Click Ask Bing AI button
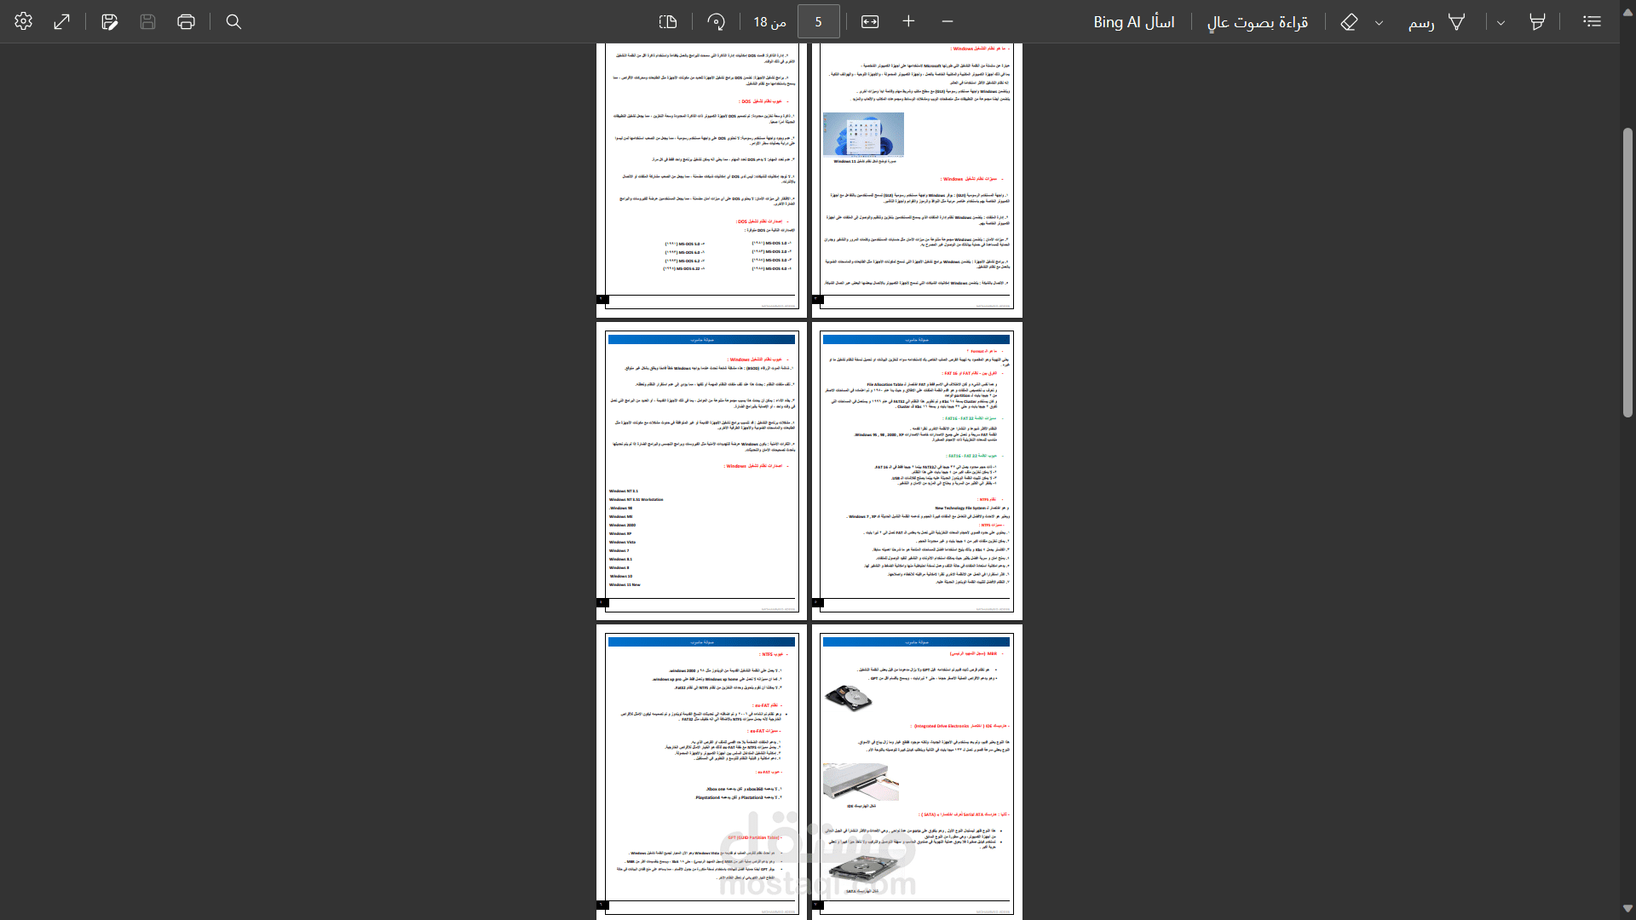Screen dimensions: 1636x920 tap(1134, 22)
